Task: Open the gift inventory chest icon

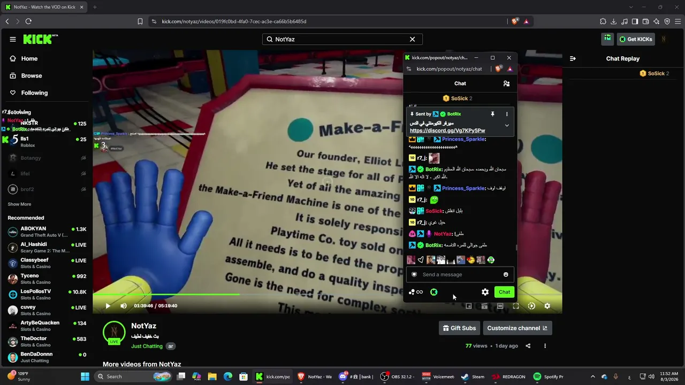Action: click(607, 38)
